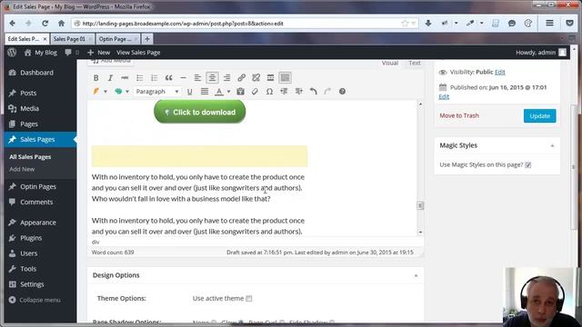Open the text color dropdown arrow

pyautogui.click(x=228, y=92)
